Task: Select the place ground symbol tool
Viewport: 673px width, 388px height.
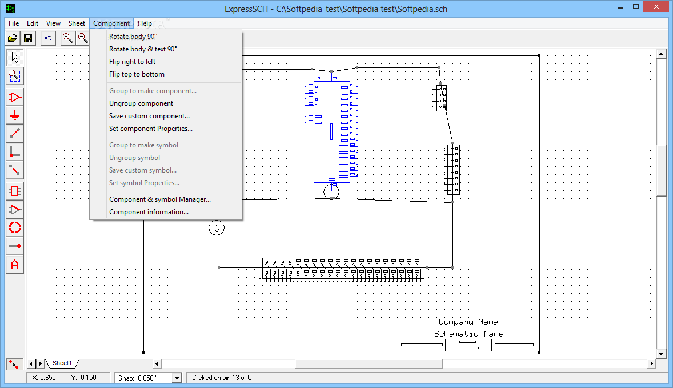Action: click(15, 115)
